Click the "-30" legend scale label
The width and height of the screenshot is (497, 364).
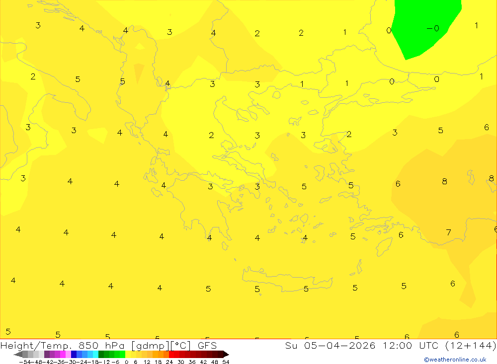tap(71, 362)
